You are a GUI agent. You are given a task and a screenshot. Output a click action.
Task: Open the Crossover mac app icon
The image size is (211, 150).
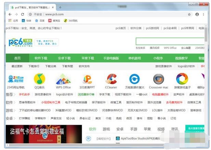click(159, 79)
